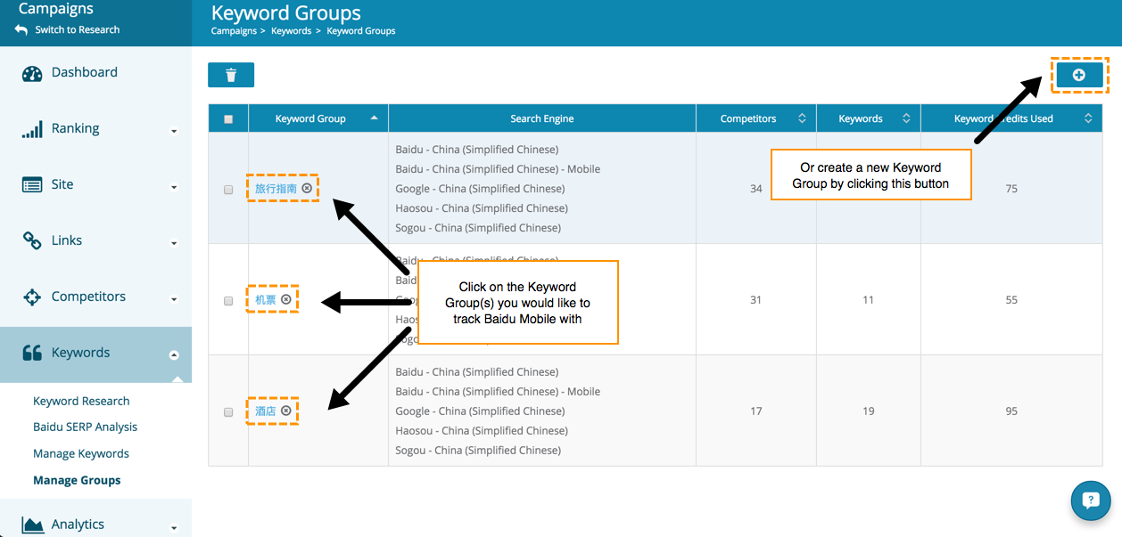Remove the 旅行指南 group via x icon
This screenshot has width=1122, height=537.
[307, 188]
